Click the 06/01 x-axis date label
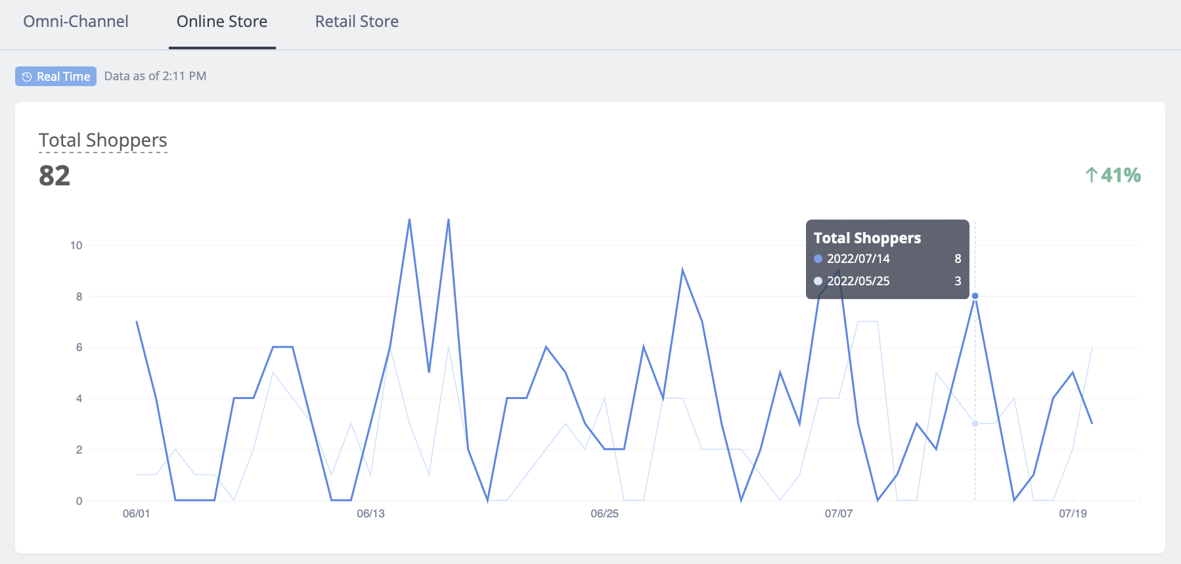 pos(136,513)
